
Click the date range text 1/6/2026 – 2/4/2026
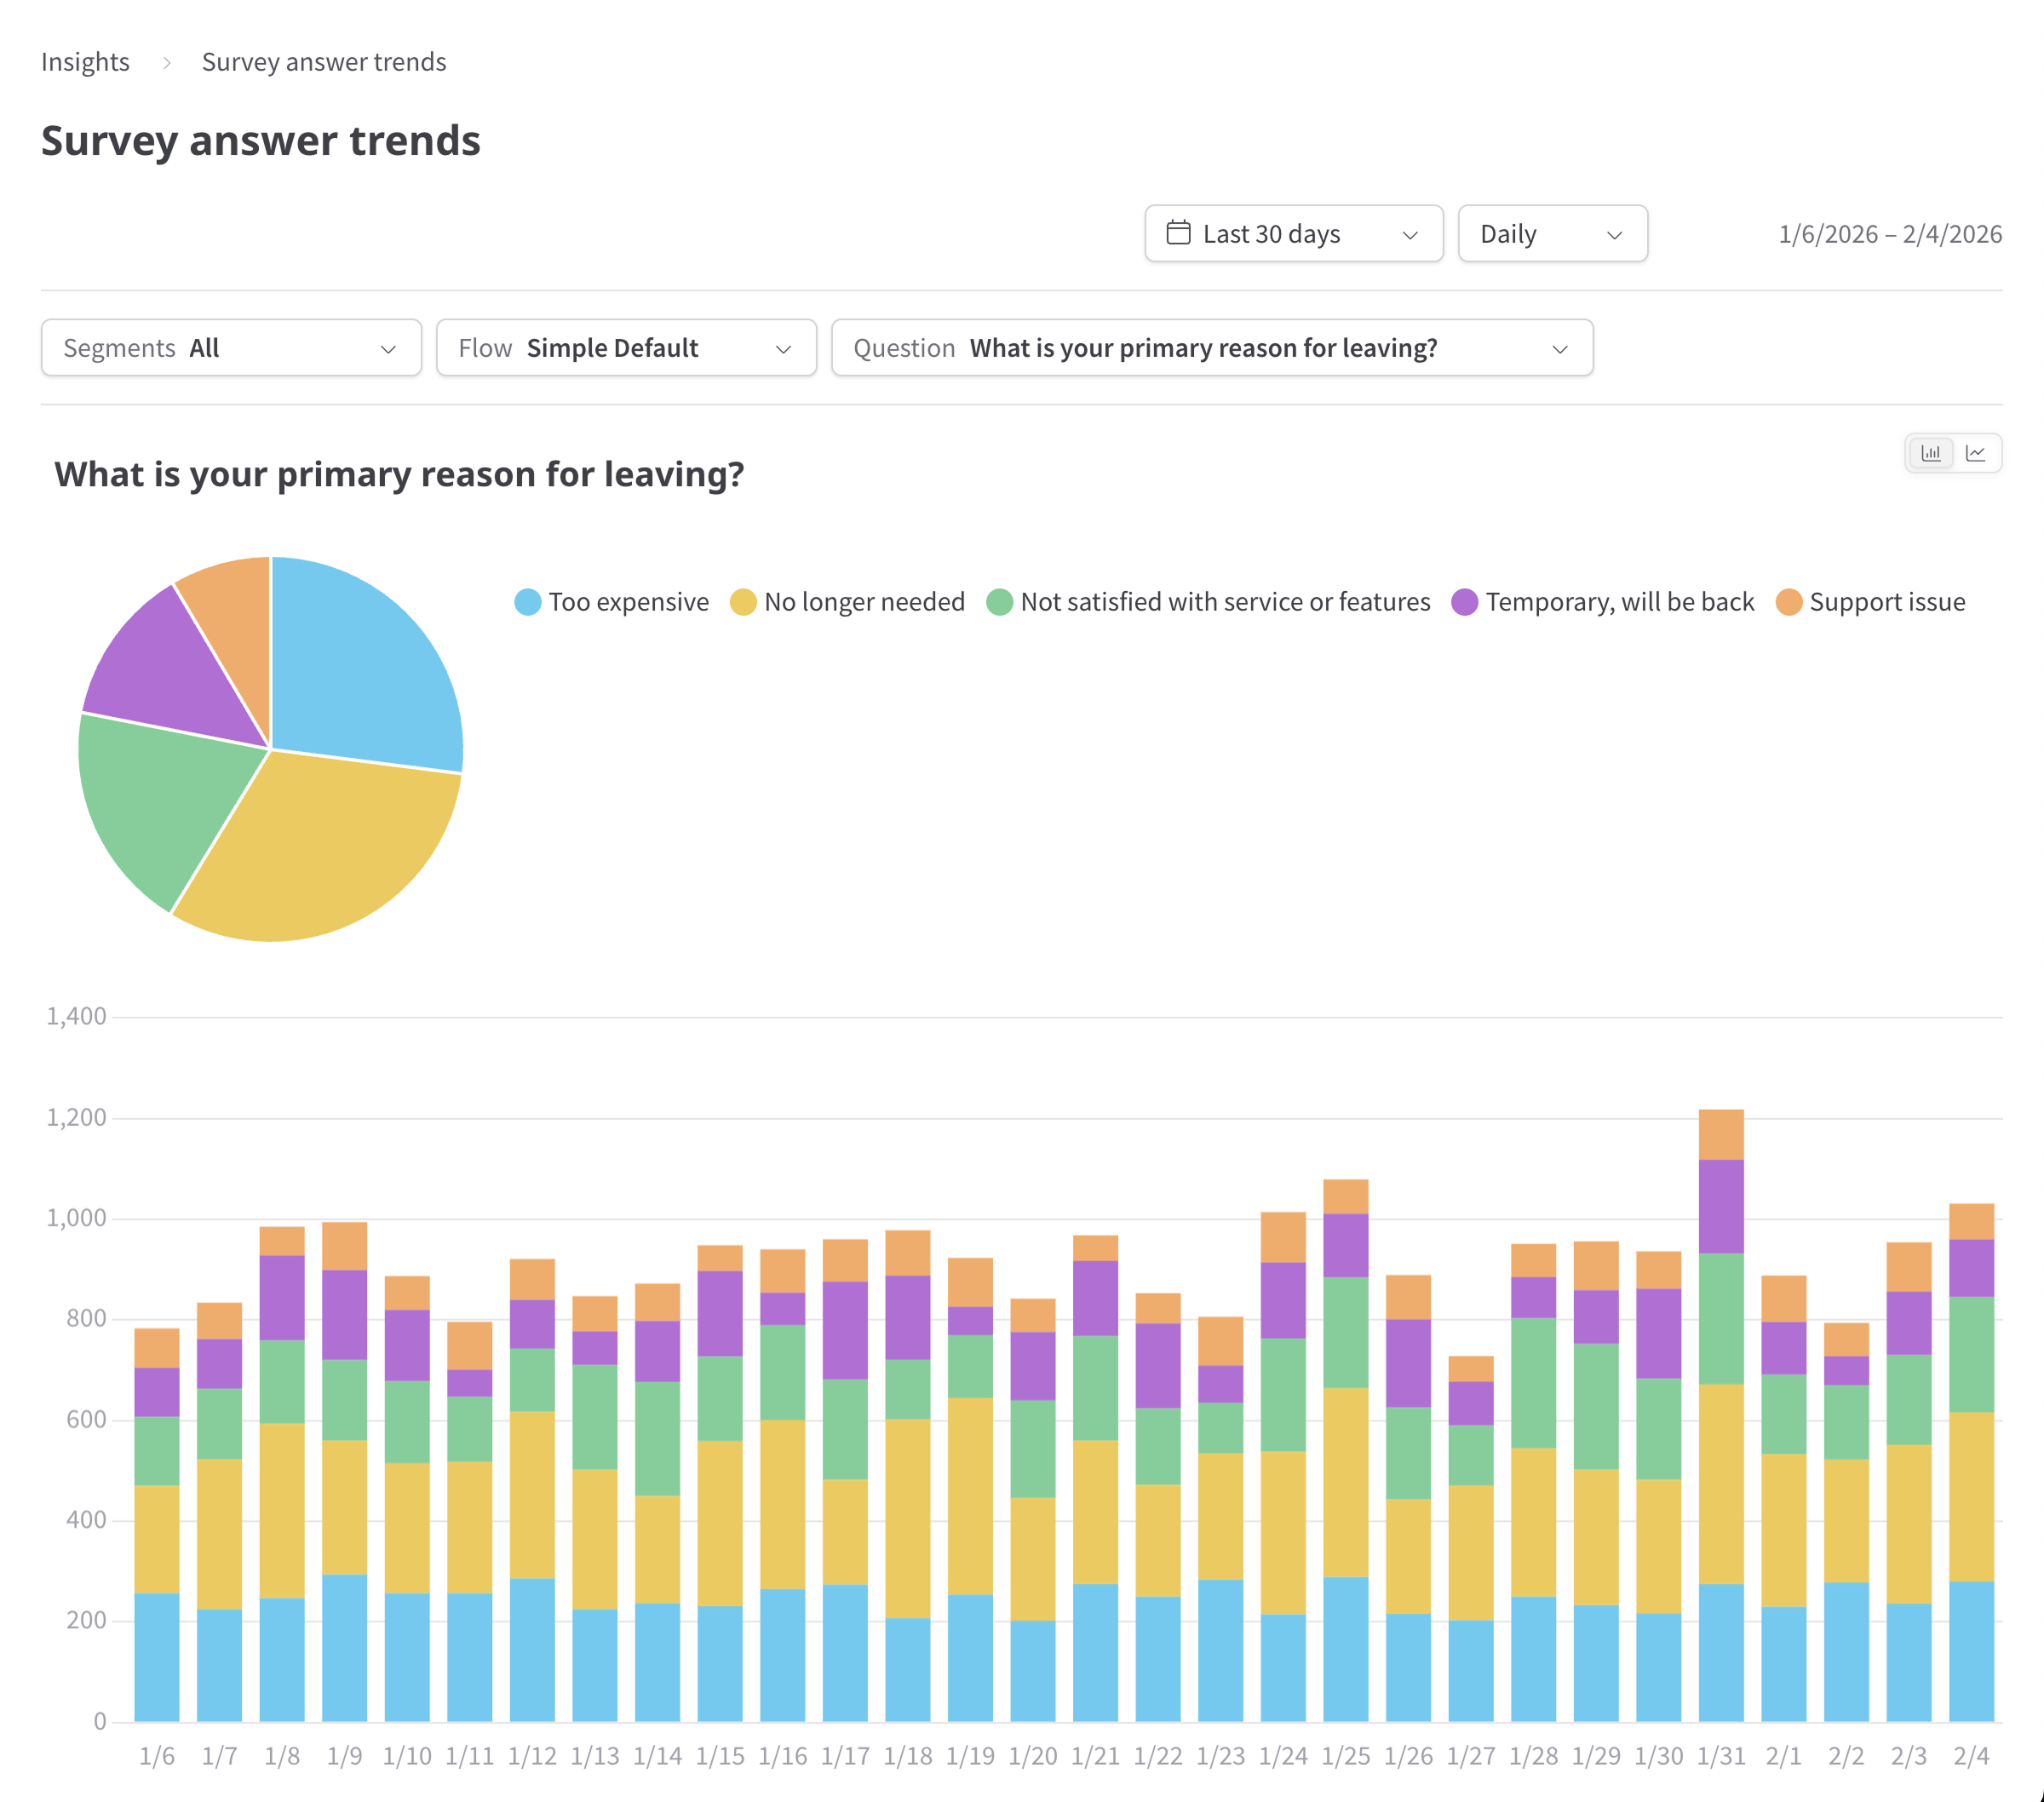coord(1890,234)
